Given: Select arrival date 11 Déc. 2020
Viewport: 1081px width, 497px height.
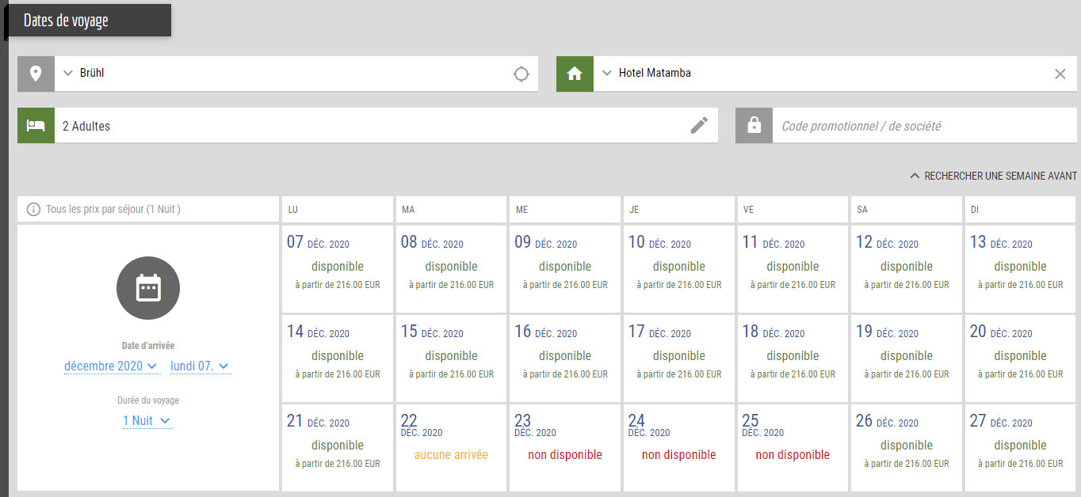Looking at the screenshot, I should click(793, 269).
